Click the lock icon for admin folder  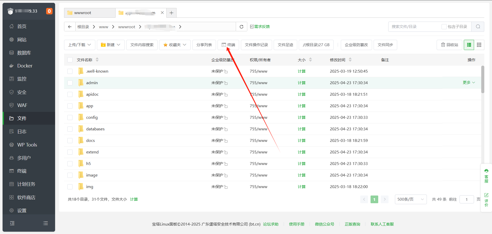[226, 83]
